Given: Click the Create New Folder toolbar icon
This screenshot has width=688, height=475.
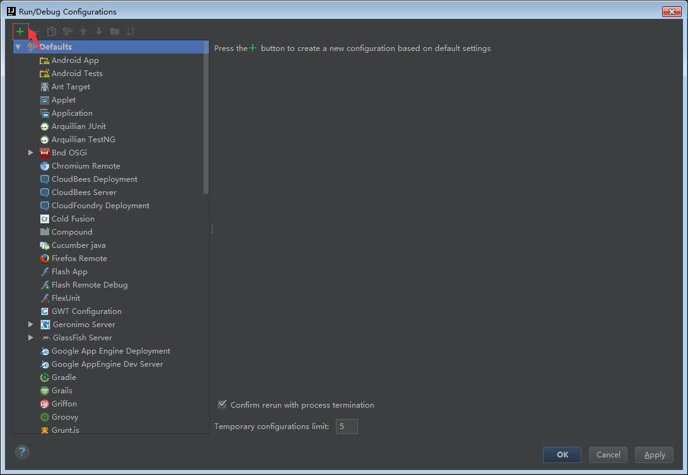Looking at the screenshot, I should [x=115, y=31].
